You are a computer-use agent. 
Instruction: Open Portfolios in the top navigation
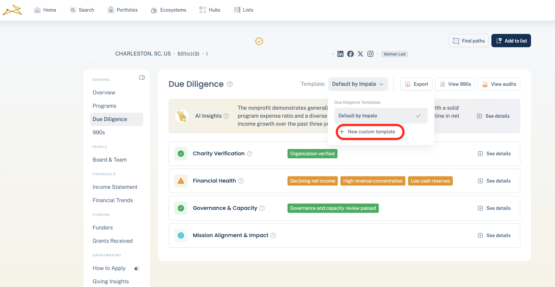(123, 10)
